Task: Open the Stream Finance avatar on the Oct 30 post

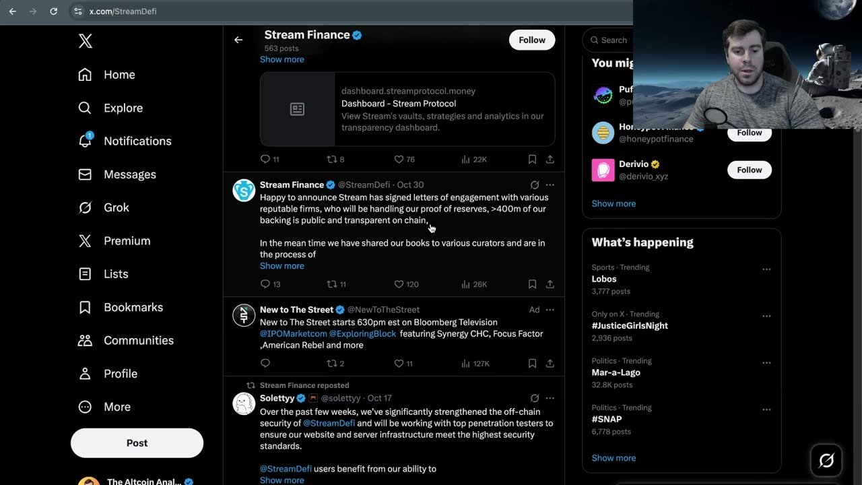Action: 244,190
